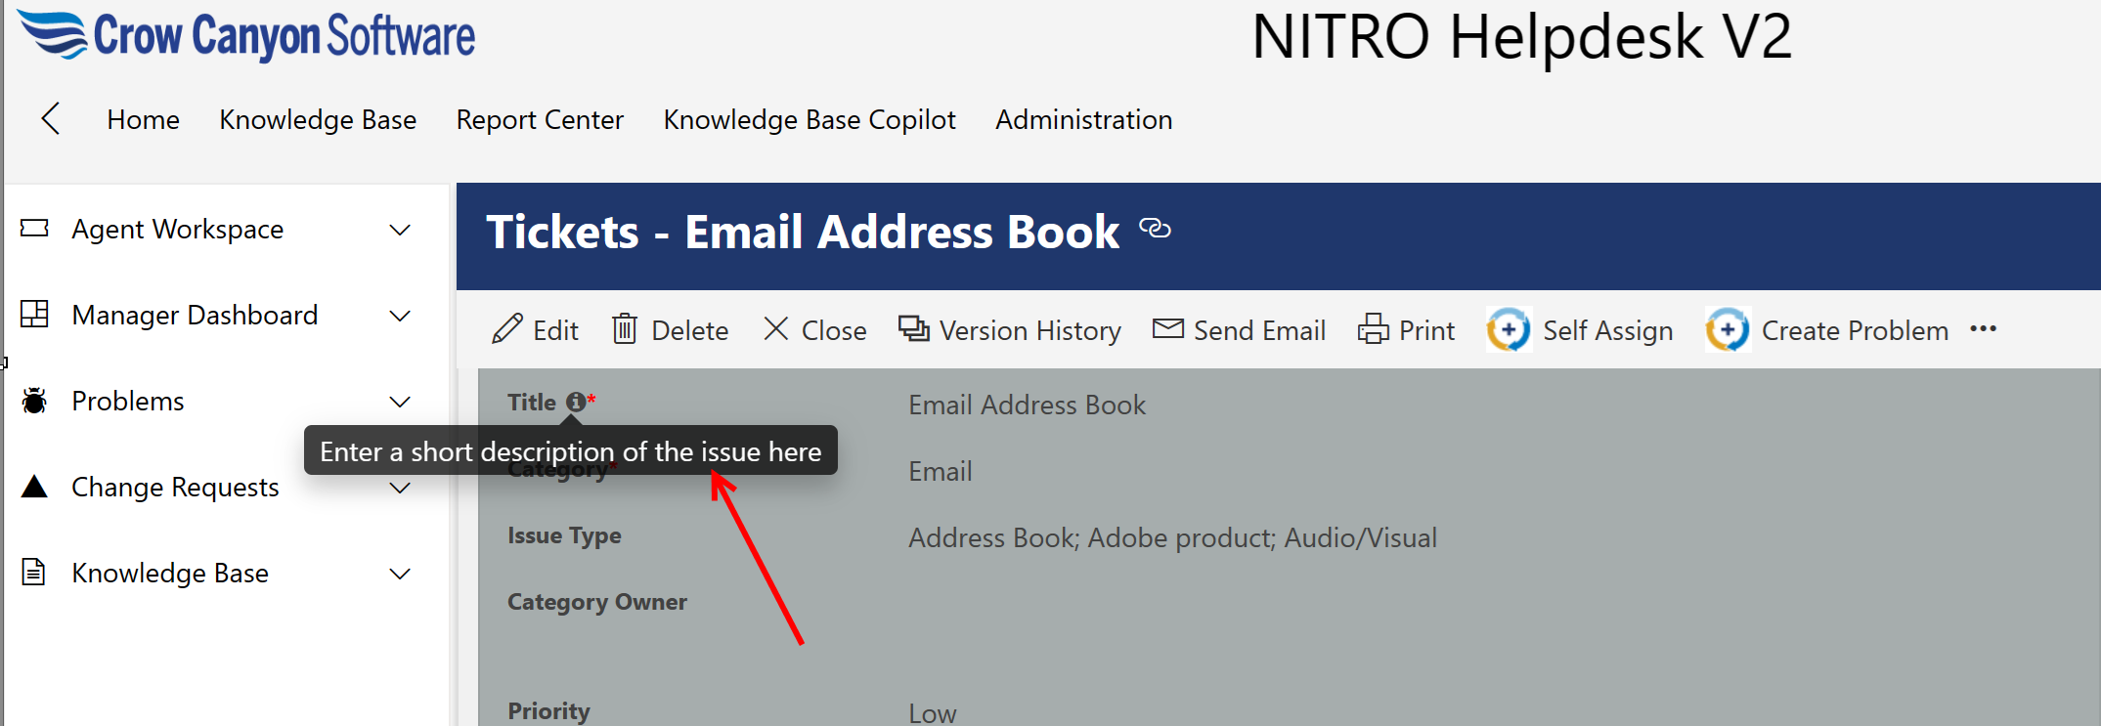Select Change Requests in sidebar
Screen dimensions: 2101x726
[x=175, y=487]
